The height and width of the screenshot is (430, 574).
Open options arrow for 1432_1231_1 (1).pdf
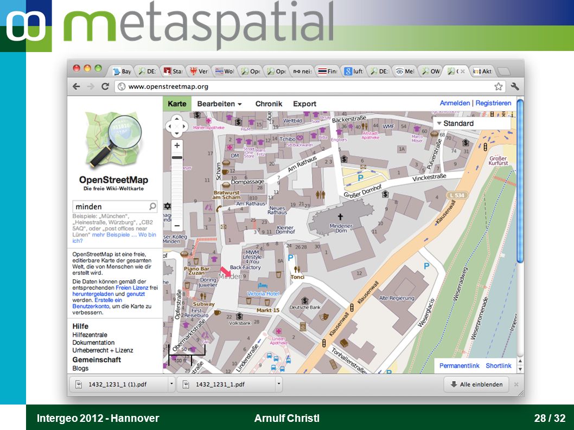tap(171, 384)
